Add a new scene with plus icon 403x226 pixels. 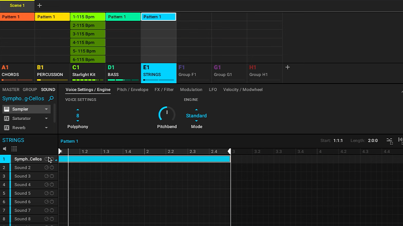click(x=39, y=5)
